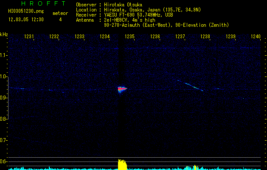Click the 1238 time axis label
The height and width of the screenshot is (170, 267).
205,37
